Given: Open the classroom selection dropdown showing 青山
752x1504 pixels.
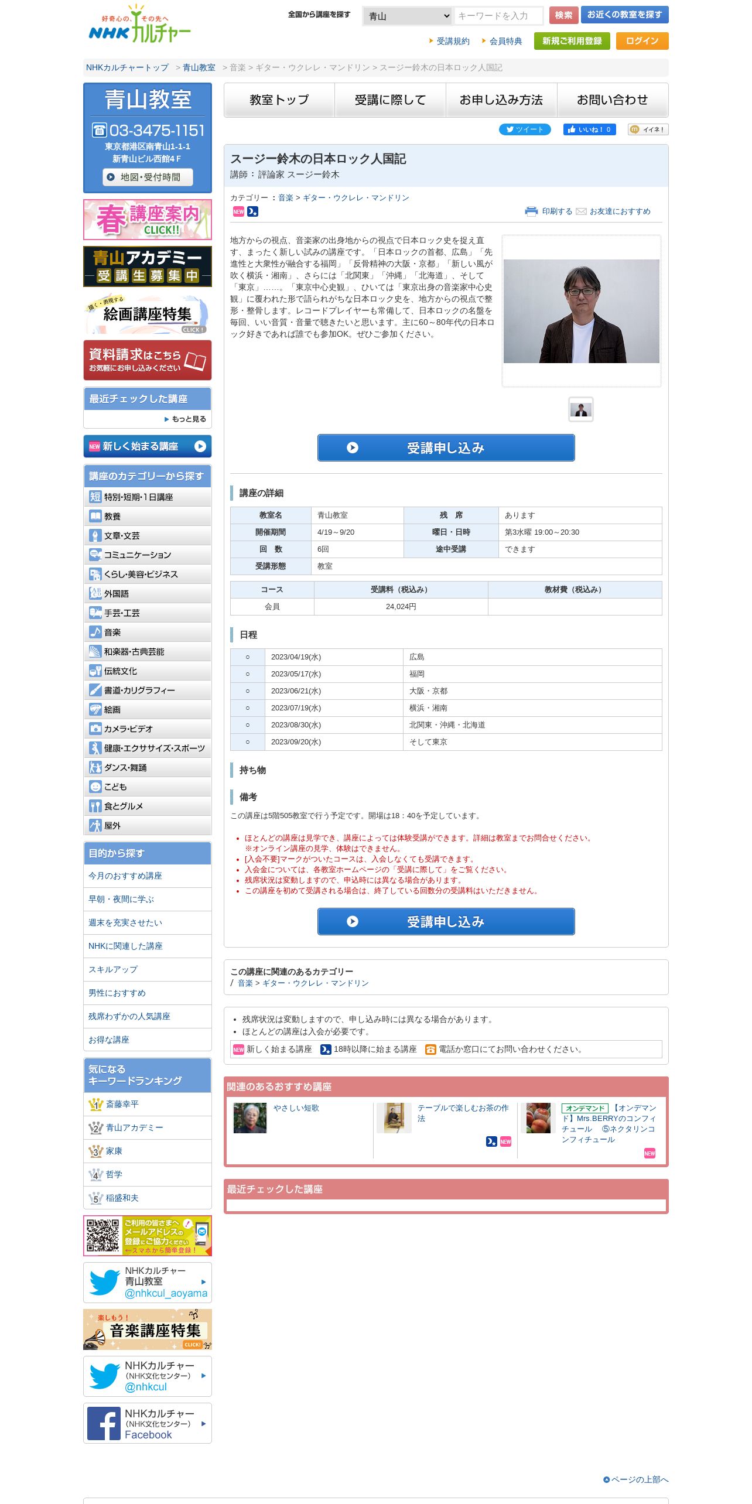Looking at the screenshot, I should 408,16.
